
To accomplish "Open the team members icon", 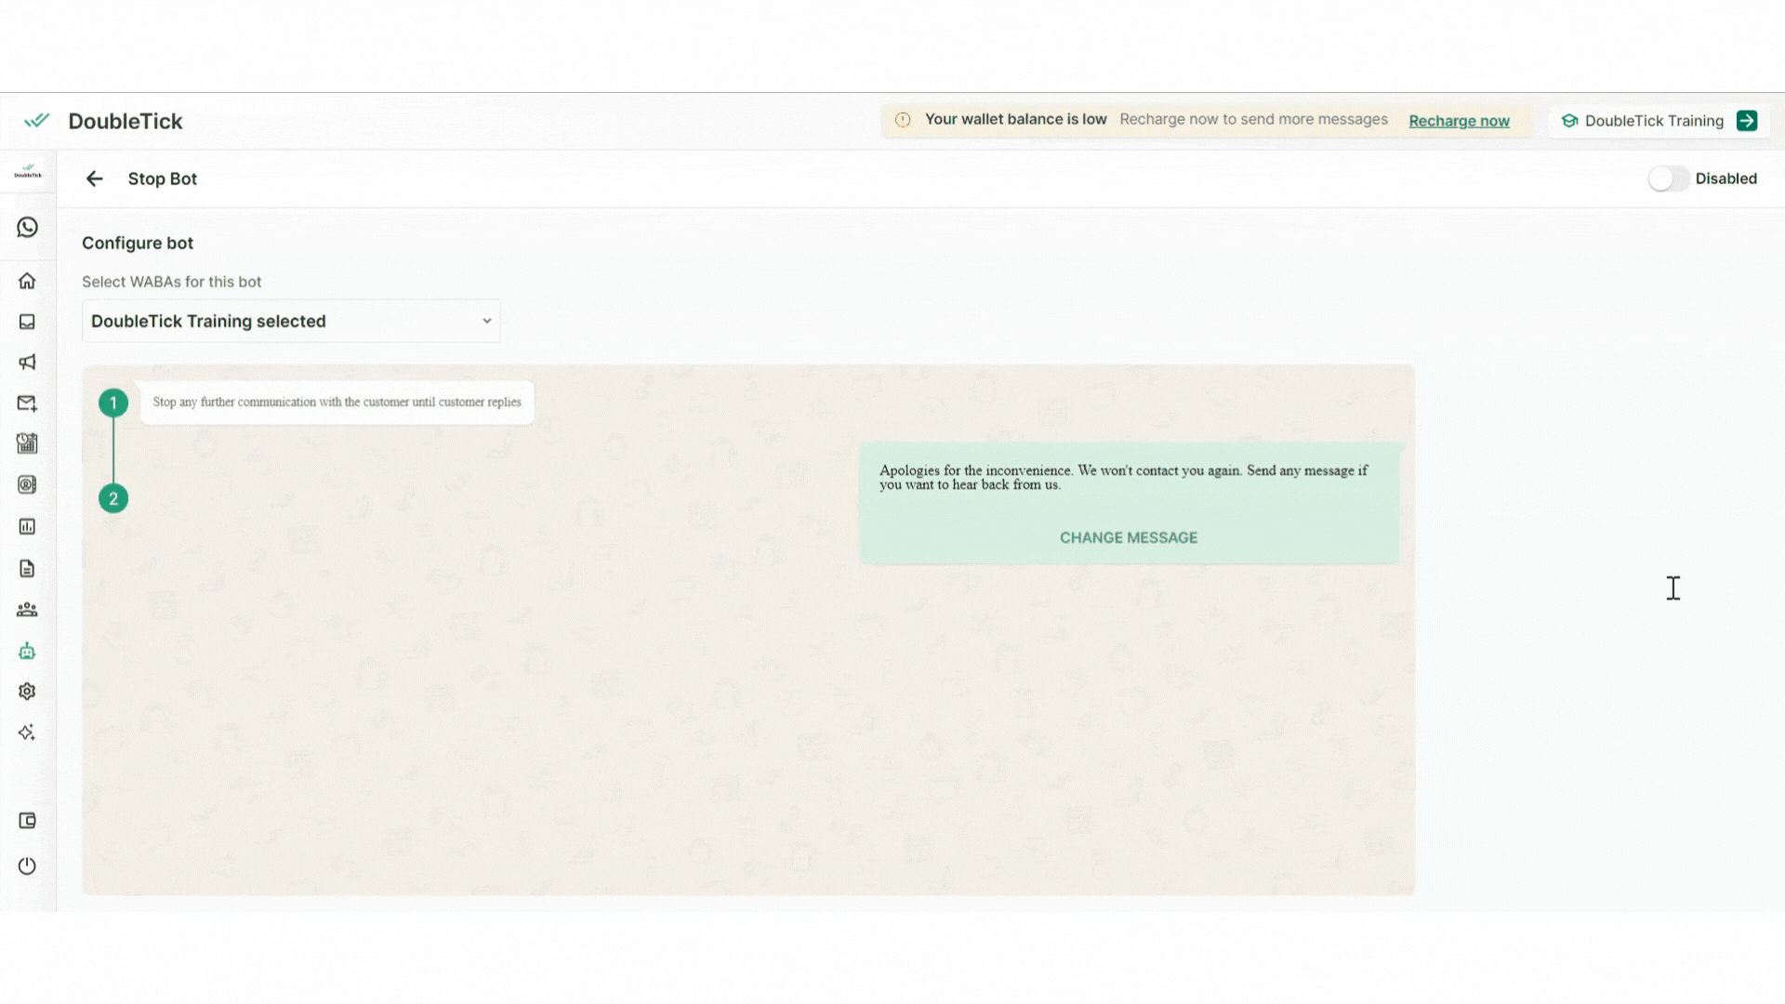I will point(27,610).
